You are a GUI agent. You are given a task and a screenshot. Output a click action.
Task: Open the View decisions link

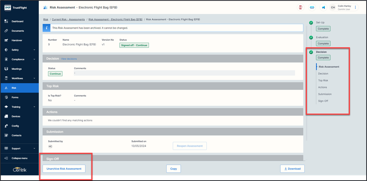tap(69, 59)
